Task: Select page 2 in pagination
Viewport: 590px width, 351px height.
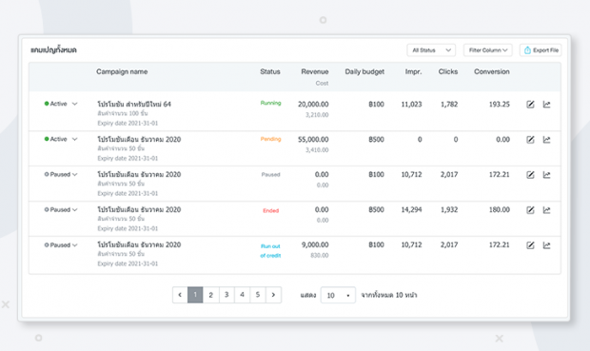Action: [x=210, y=295]
